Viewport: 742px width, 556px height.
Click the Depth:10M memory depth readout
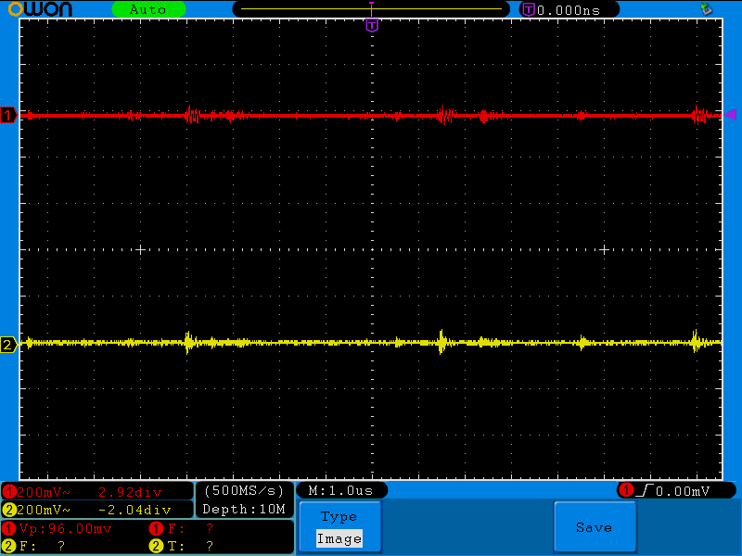[244, 509]
